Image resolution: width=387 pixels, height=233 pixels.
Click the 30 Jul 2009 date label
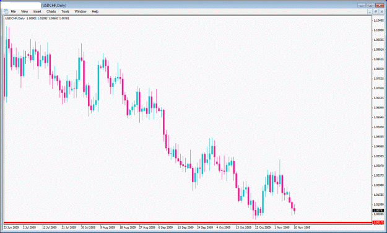click(88, 227)
